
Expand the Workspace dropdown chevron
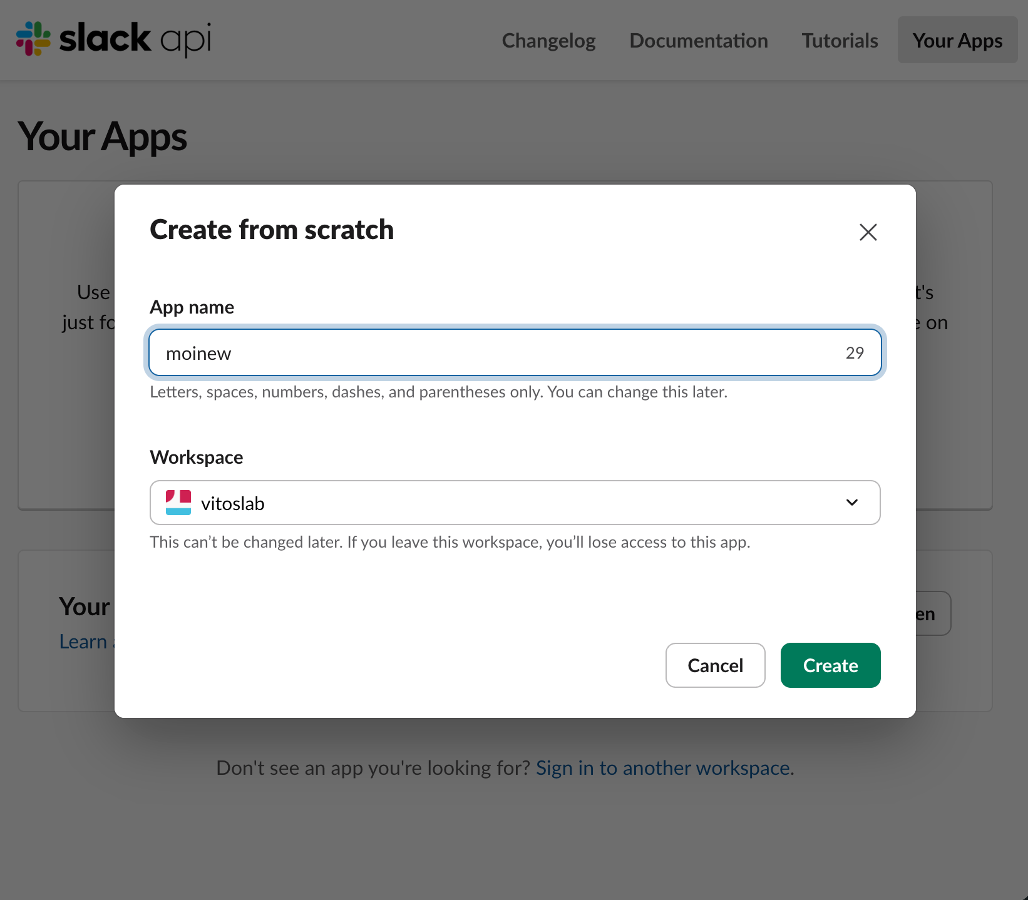click(851, 503)
